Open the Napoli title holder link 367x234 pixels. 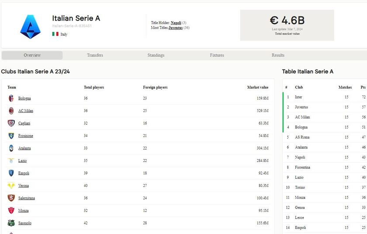click(x=176, y=23)
